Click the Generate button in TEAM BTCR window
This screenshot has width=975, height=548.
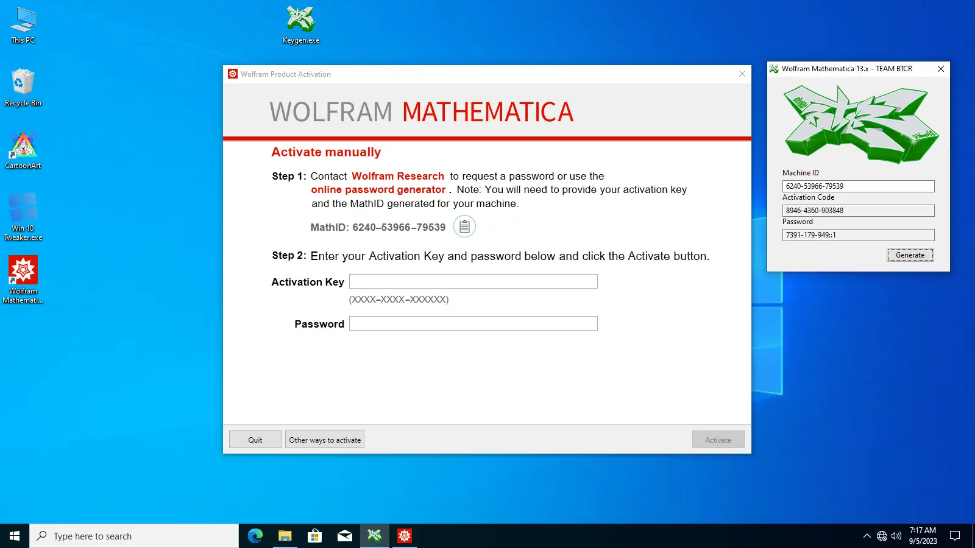910,255
